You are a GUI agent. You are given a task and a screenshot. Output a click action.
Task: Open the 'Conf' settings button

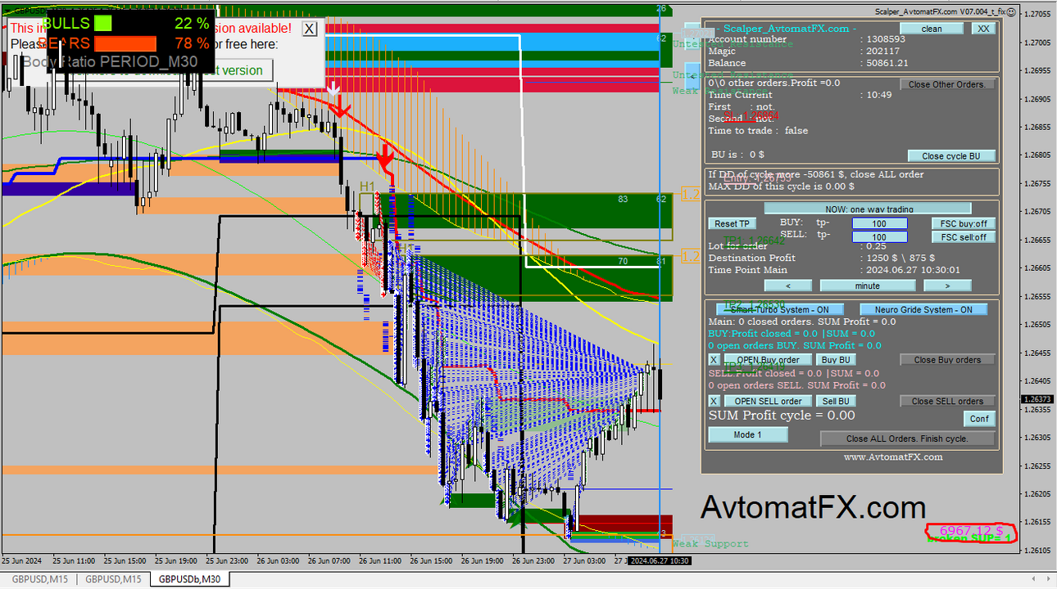pos(979,418)
